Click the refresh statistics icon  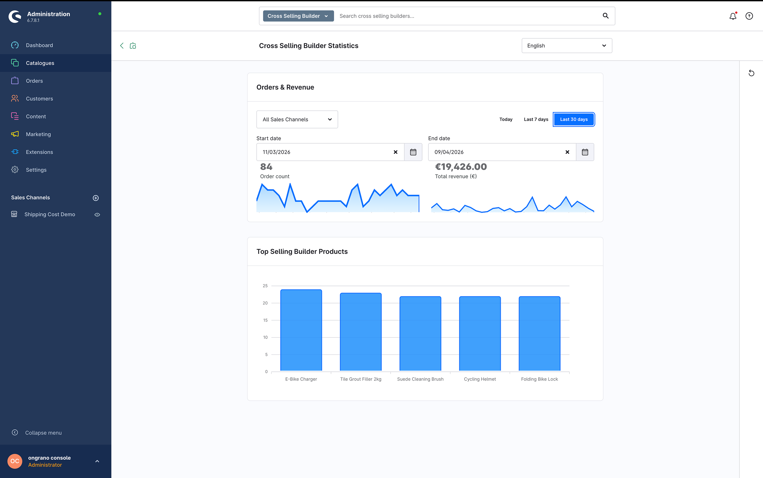pos(751,73)
